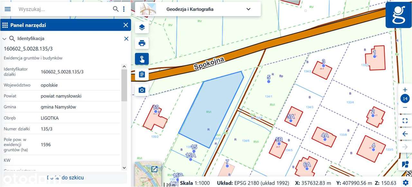Screen dimensions: 412x187
Task: Click the heading 160602_5.0028.135/3
Action: click(x=28, y=49)
